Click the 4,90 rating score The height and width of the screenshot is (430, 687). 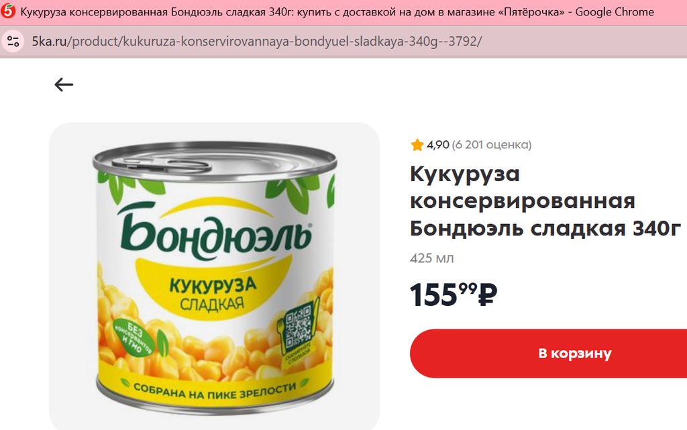(437, 144)
